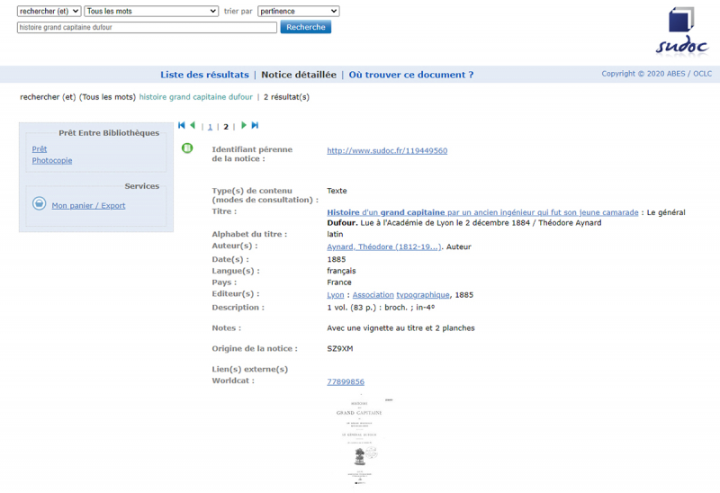This screenshot has height=493, width=720.
Task: Open the pertinence sort dropdown
Action: (299, 11)
